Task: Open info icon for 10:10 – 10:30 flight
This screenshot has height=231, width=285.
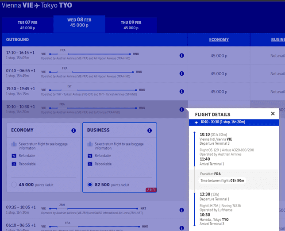Action: click(181, 109)
